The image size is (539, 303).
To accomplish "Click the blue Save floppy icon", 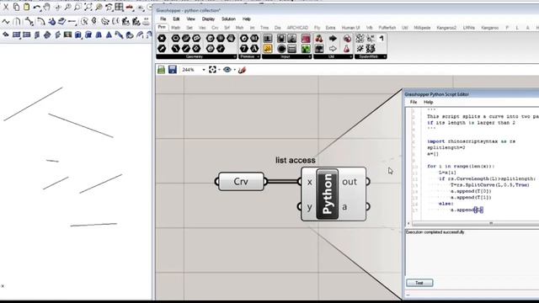I will [x=173, y=70].
